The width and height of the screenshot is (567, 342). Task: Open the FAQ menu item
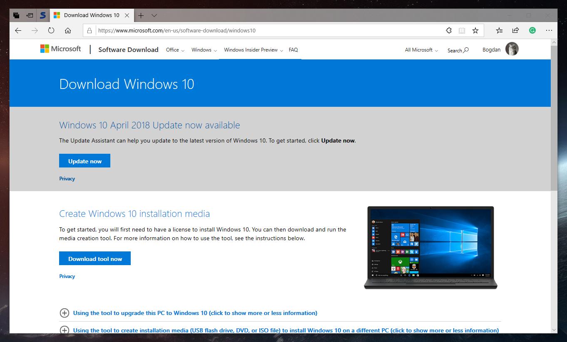point(293,50)
